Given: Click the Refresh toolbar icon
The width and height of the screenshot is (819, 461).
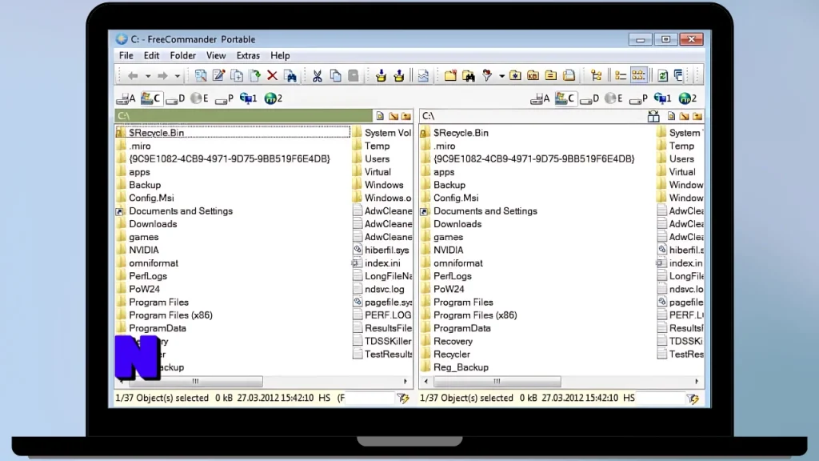Looking at the screenshot, I should pyautogui.click(x=662, y=76).
